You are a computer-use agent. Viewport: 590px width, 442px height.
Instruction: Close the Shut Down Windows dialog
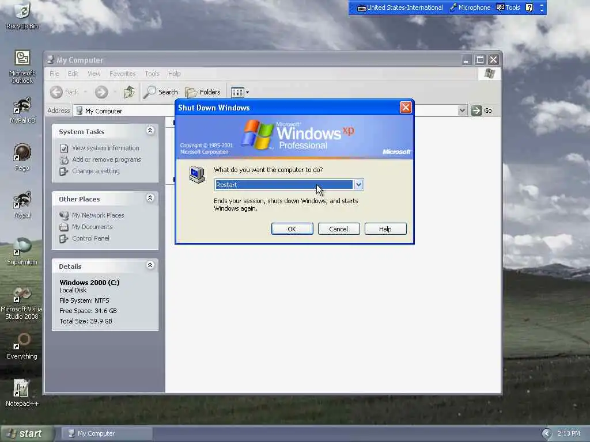pyautogui.click(x=406, y=108)
